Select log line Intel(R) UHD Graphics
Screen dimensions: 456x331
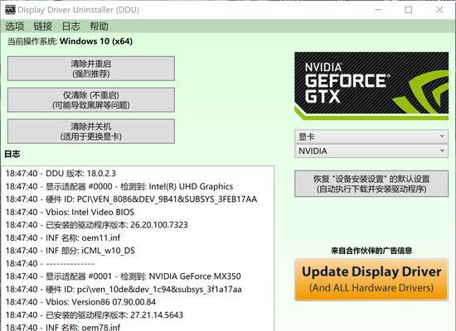119,186
